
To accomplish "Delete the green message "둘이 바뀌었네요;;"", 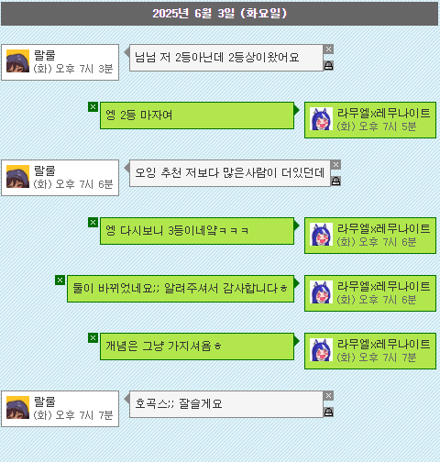I will click(60, 280).
